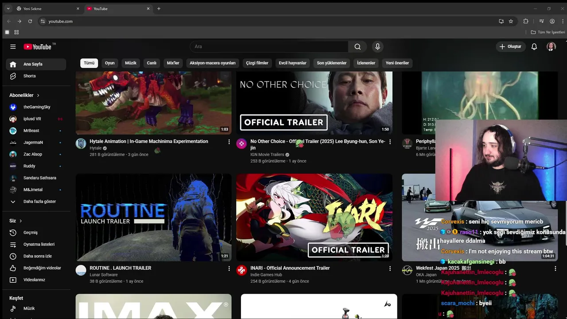The height and width of the screenshot is (319, 567).
Task: Select the Evcil hayvanlar chip
Action: pyautogui.click(x=292, y=63)
